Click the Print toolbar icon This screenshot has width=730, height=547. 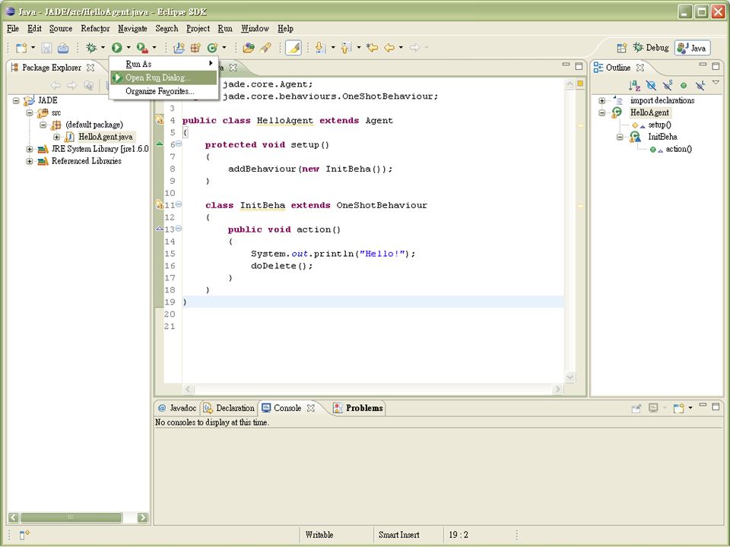[63, 48]
